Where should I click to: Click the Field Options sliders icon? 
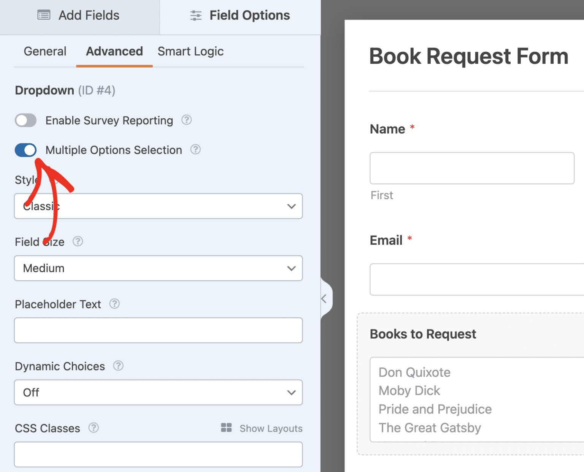tap(195, 15)
